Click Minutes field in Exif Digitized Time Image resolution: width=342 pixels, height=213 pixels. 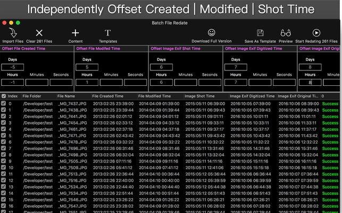point(260,82)
